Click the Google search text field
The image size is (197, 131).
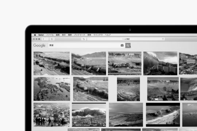pyautogui.click(x=84, y=45)
